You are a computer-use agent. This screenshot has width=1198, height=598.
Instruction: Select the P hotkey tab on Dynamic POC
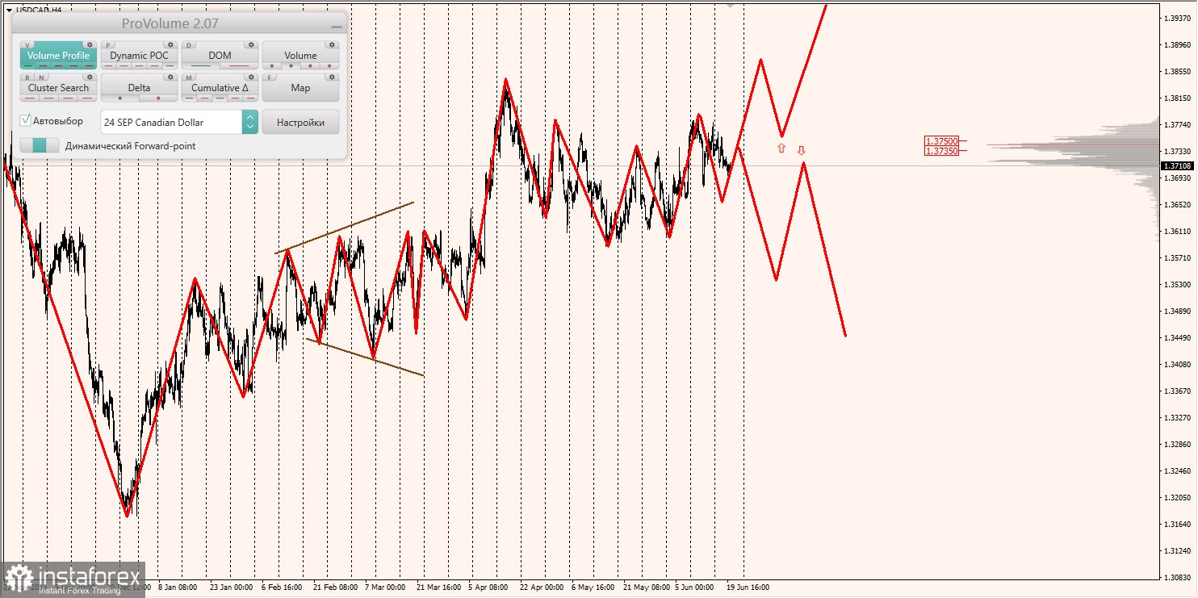107,45
